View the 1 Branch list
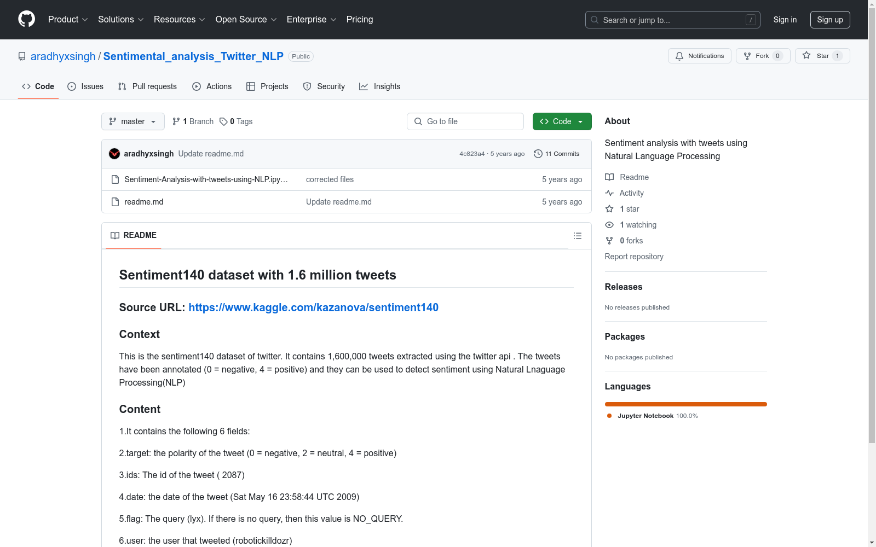 coord(193,121)
